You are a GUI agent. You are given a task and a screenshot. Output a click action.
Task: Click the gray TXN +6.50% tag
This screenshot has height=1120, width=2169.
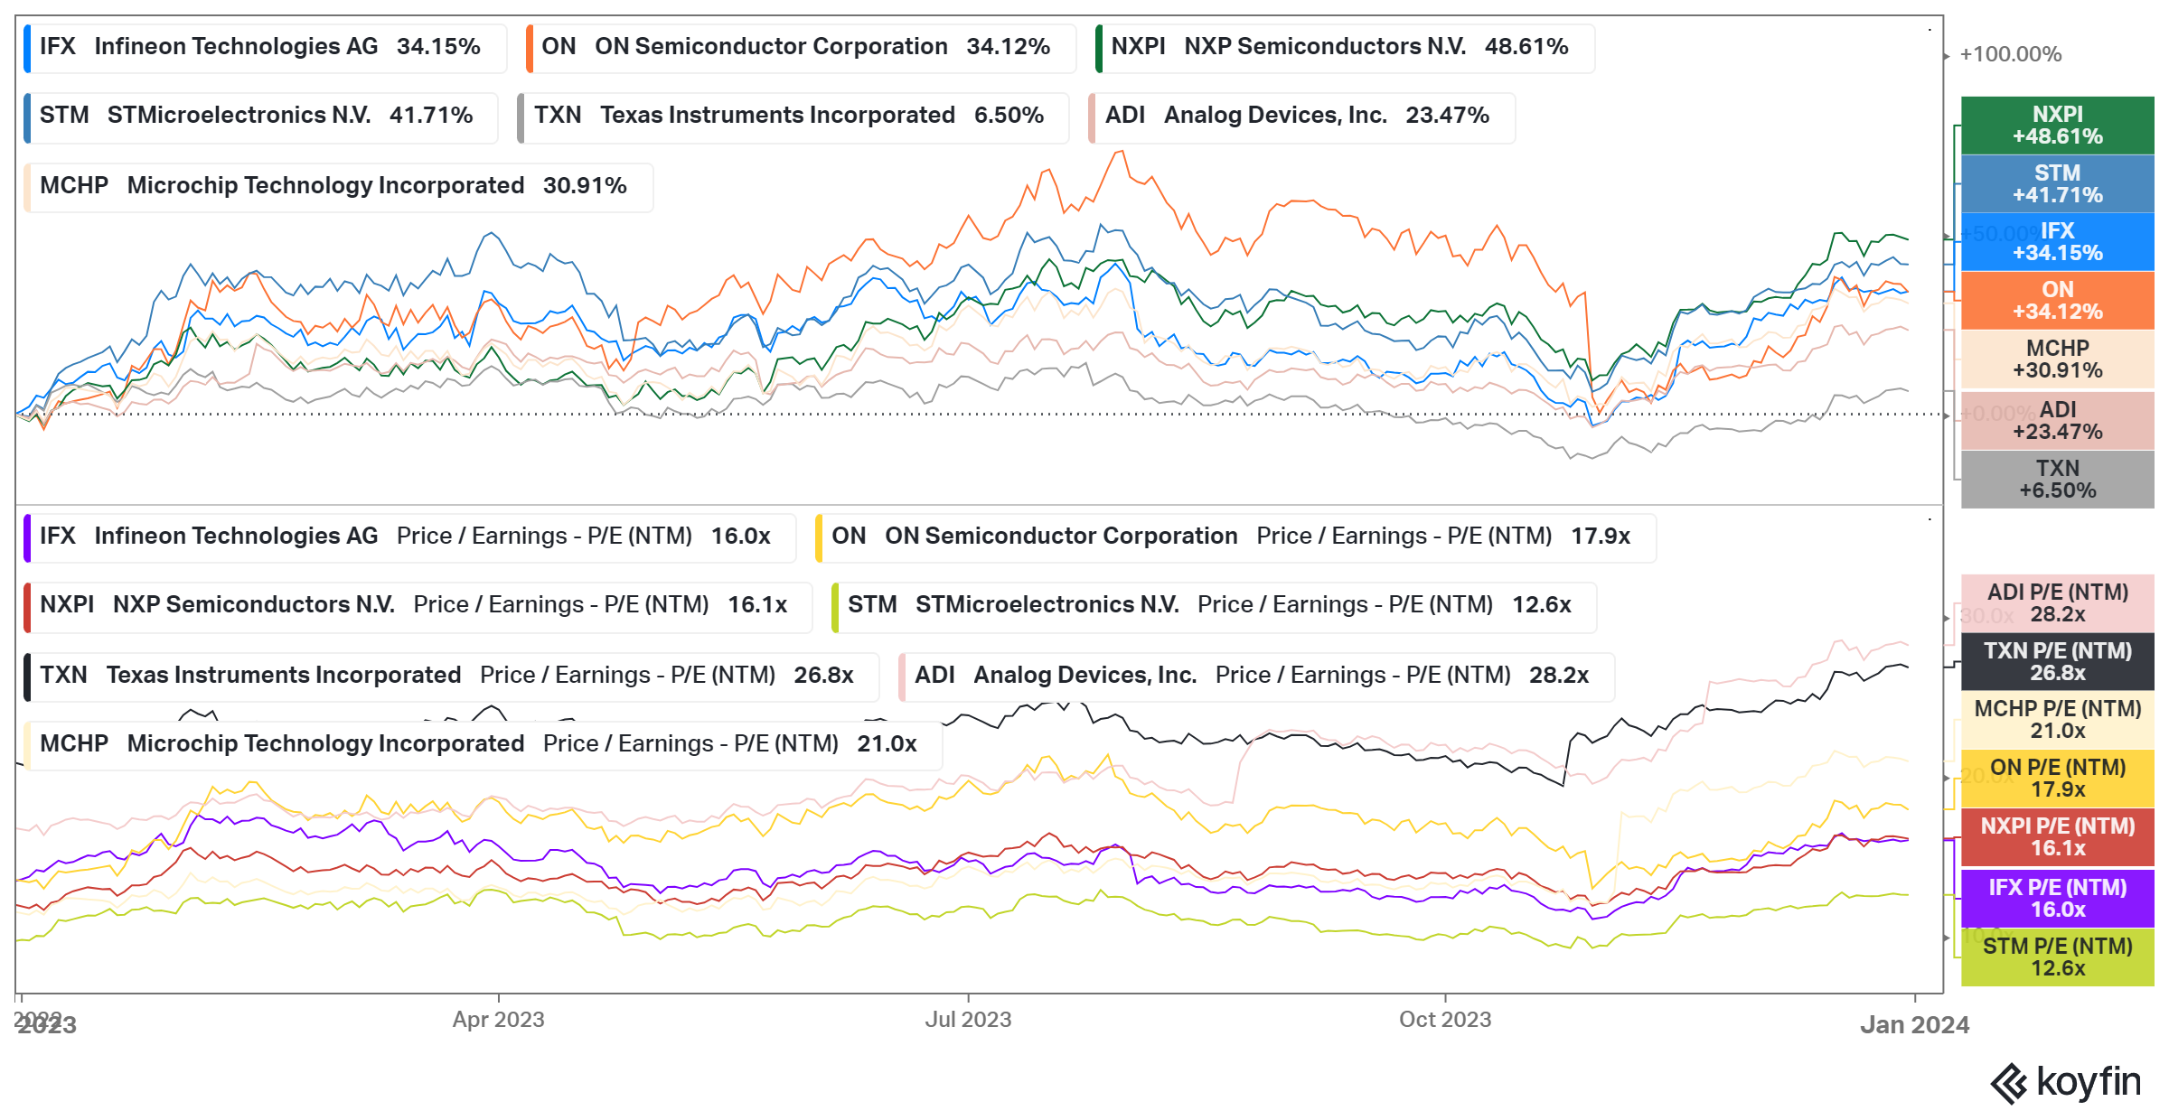coord(2057,480)
